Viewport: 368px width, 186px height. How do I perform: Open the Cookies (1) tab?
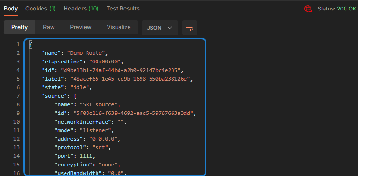[x=41, y=9]
